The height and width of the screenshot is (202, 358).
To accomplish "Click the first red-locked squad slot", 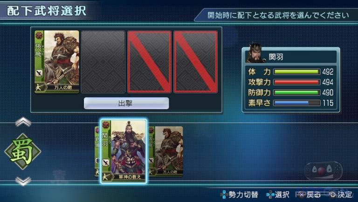I will coord(149,62).
